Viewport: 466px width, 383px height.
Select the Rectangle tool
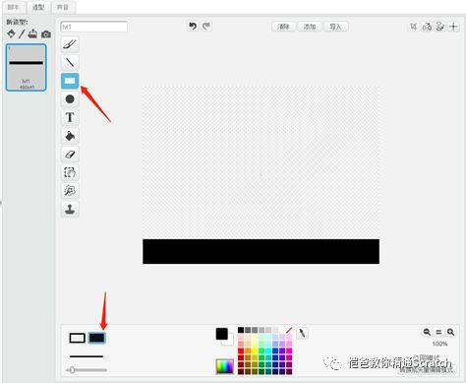(x=70, y=81)
